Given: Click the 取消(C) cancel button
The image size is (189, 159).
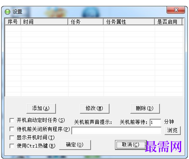Looking at the screenshot, I should tap(131, 145).
